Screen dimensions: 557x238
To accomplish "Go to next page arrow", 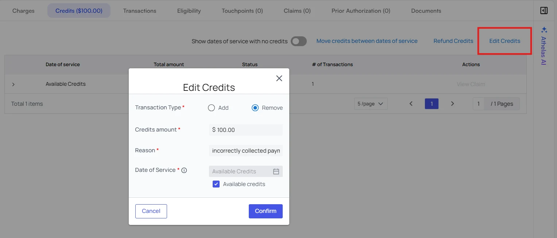I will coord(452,104).
